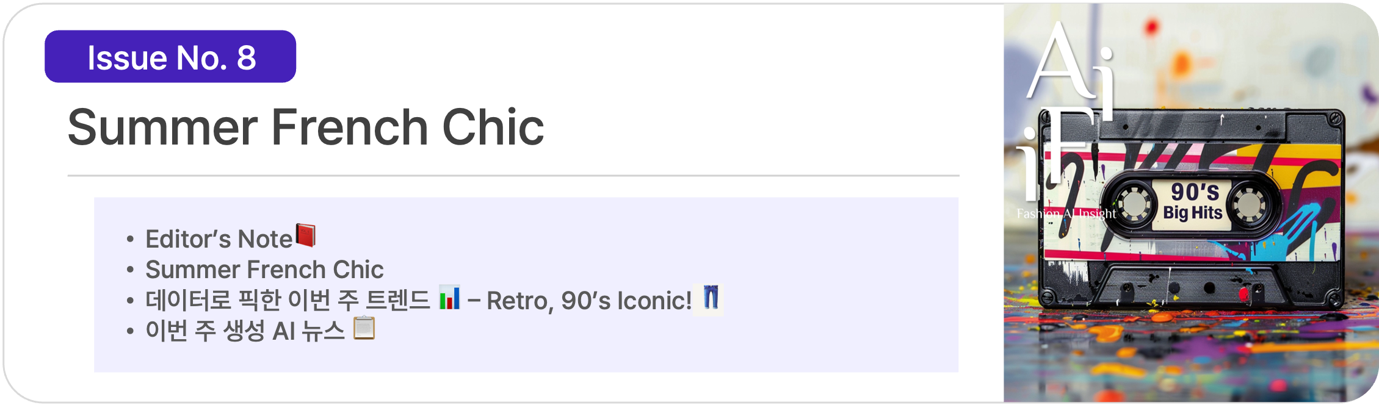This screenshot has height=405, width=1379.
Task: Click the Summer French Chic main heading
Action: (x=305, y=127)
